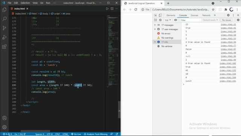Image resolution: width=241 pixels, height=136 pixels.
Task: Open index.html:31 source link
Action: [x=228, y=24]
